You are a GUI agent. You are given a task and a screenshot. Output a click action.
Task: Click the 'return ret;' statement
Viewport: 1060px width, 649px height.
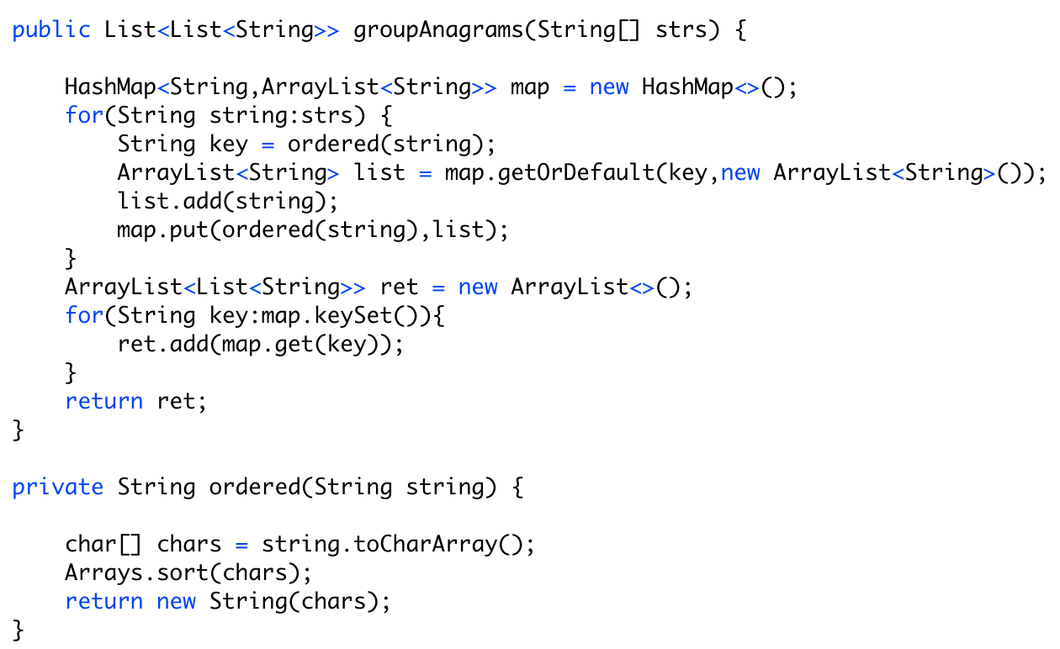pyautogui.click(x=135, y=401)
